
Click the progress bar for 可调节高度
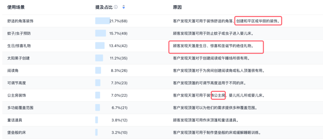[x=97, y=83]
